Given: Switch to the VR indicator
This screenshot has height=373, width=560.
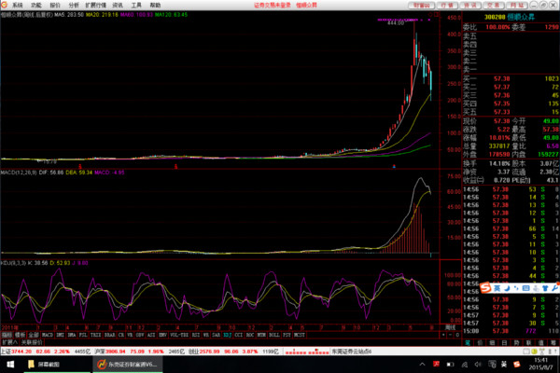Looking at the screenshot, I should pyautogui.click(x=130, y=335).
